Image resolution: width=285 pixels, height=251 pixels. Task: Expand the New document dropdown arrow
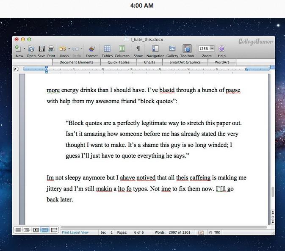[25, 49]
